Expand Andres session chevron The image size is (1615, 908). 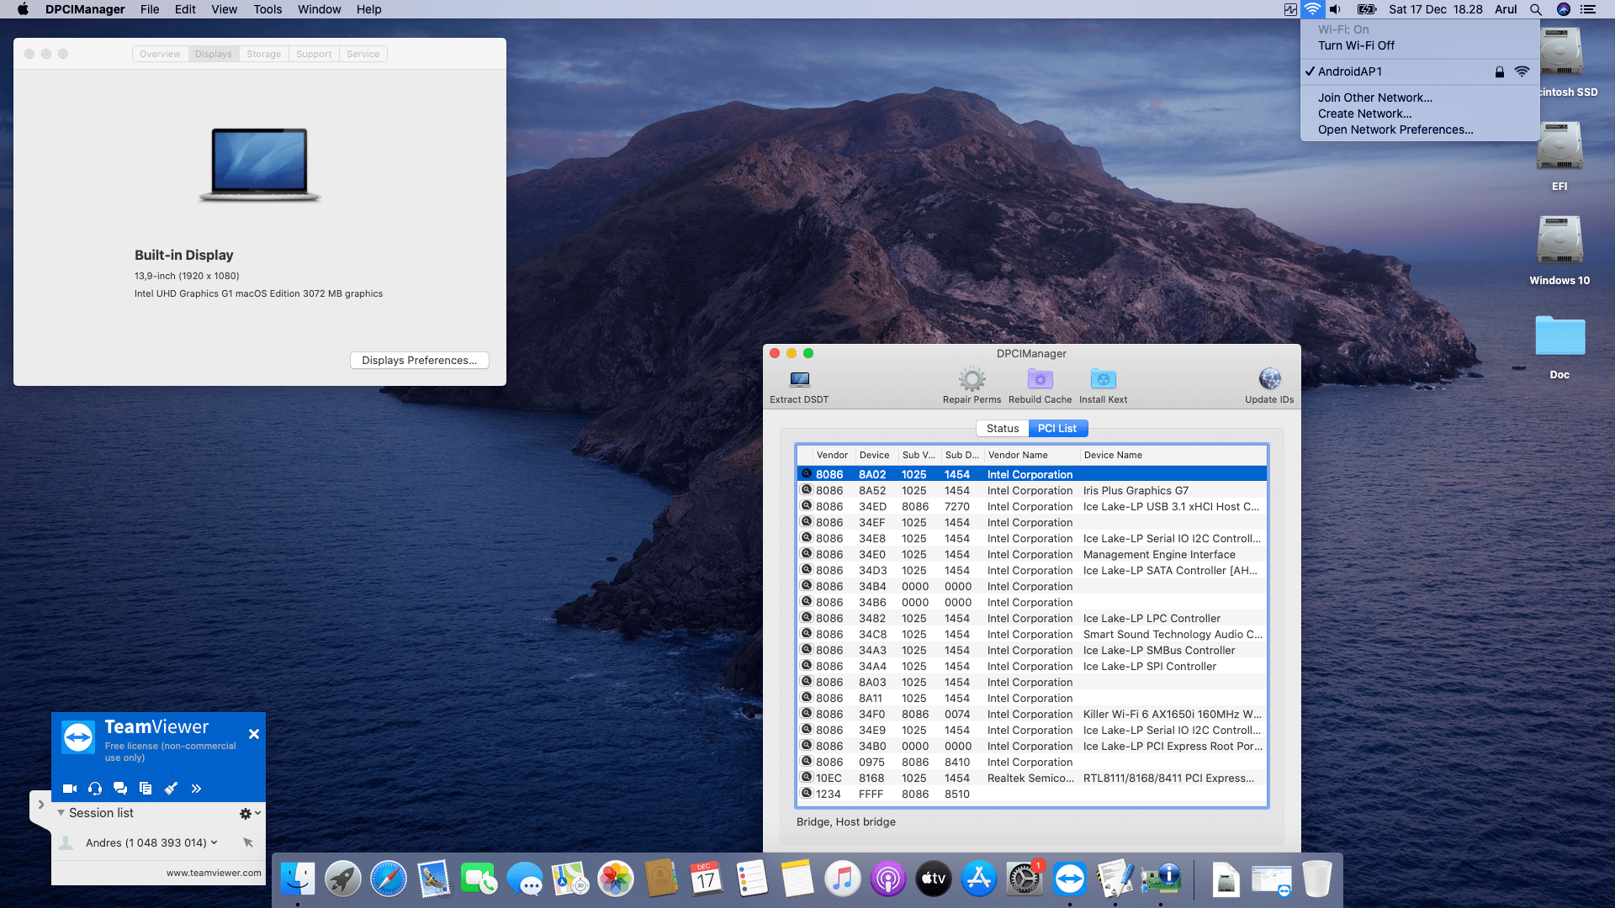click(x=214, y=842)
